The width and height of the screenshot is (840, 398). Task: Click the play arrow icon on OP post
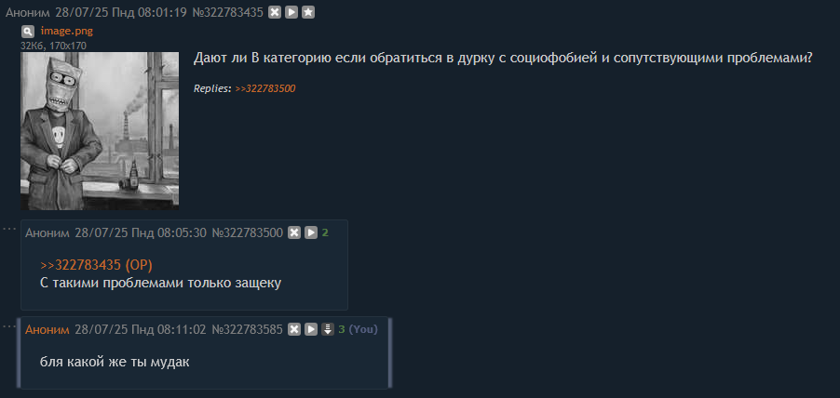click(x=291, y=12)
